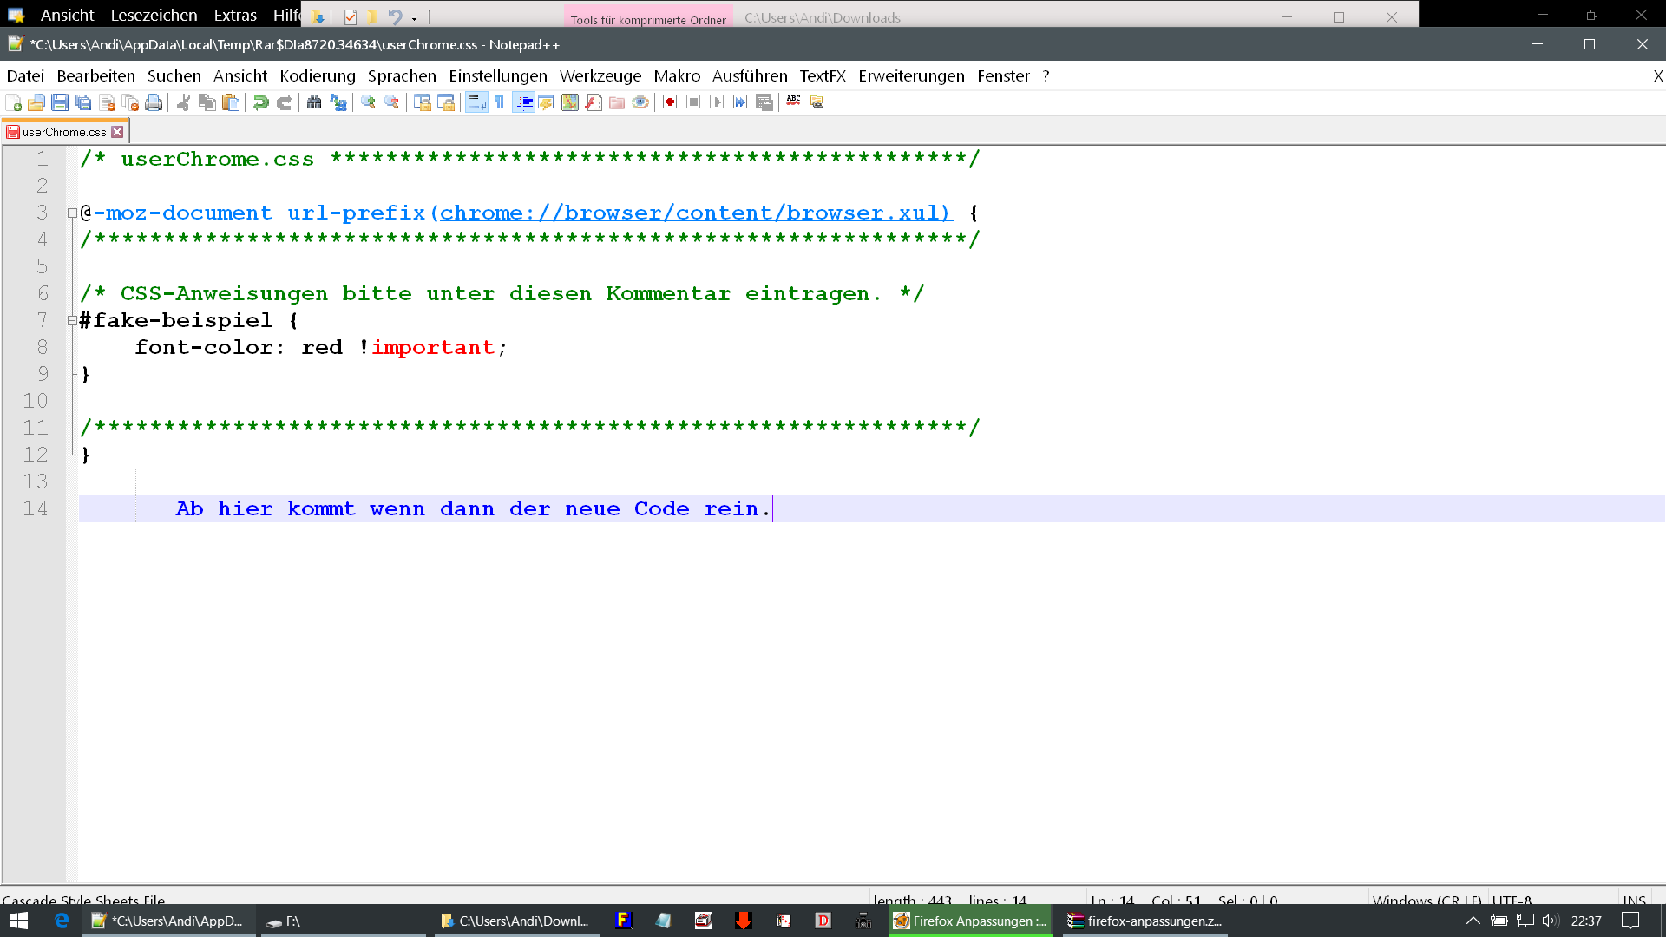The height and width of the screenshot is (937, 1666).
Task: Click the Print toolbar icon
Action: pyautogui.click(x=154, y=102)
